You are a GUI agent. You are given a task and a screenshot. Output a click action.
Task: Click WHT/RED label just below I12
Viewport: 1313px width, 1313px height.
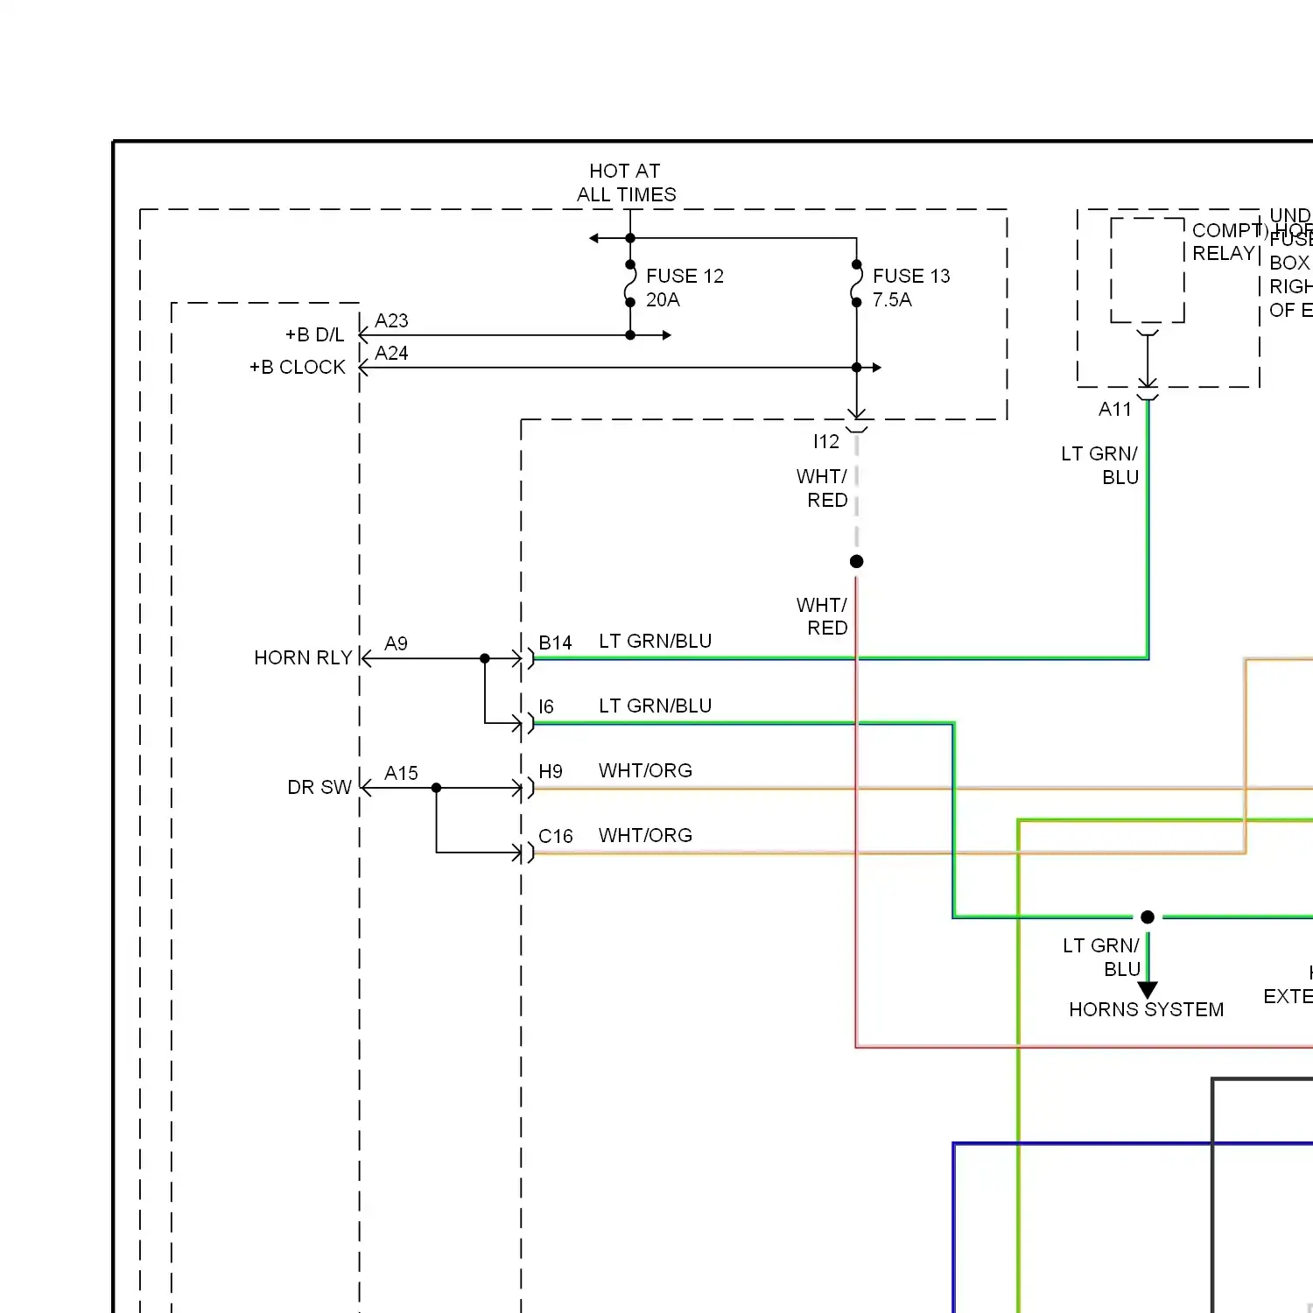click(822, 488)
